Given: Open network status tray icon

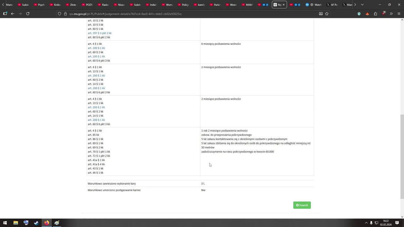Looking at the screenshot, I should (376, 223).
